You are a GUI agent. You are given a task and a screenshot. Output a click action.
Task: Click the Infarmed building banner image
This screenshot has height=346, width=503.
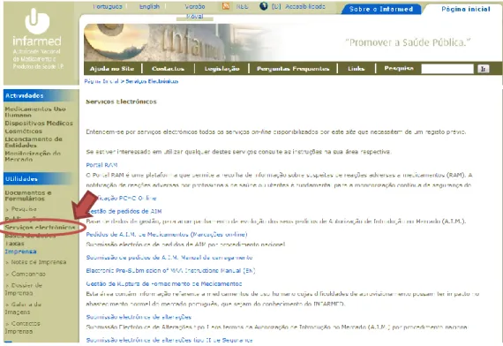pyautogui.click(x=180, y=42)
